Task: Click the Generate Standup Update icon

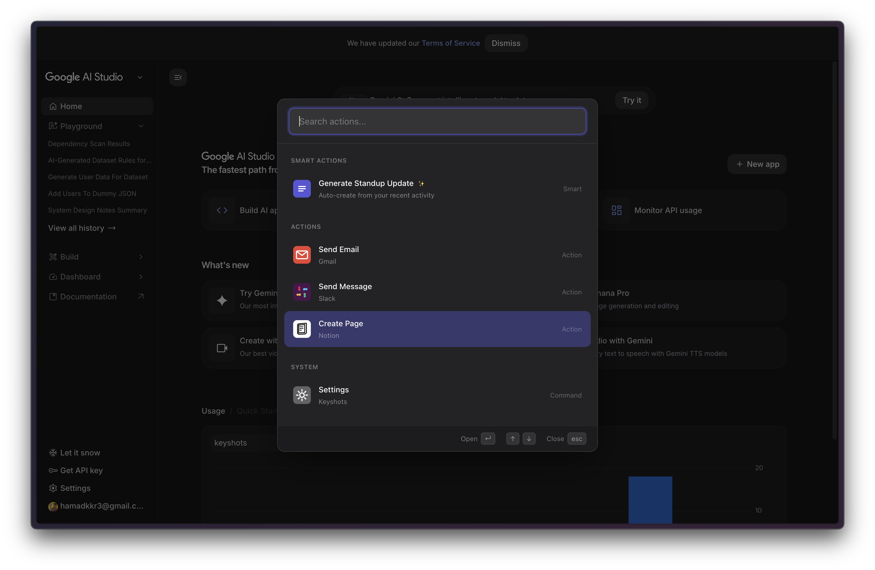Action: coord(302,189)
